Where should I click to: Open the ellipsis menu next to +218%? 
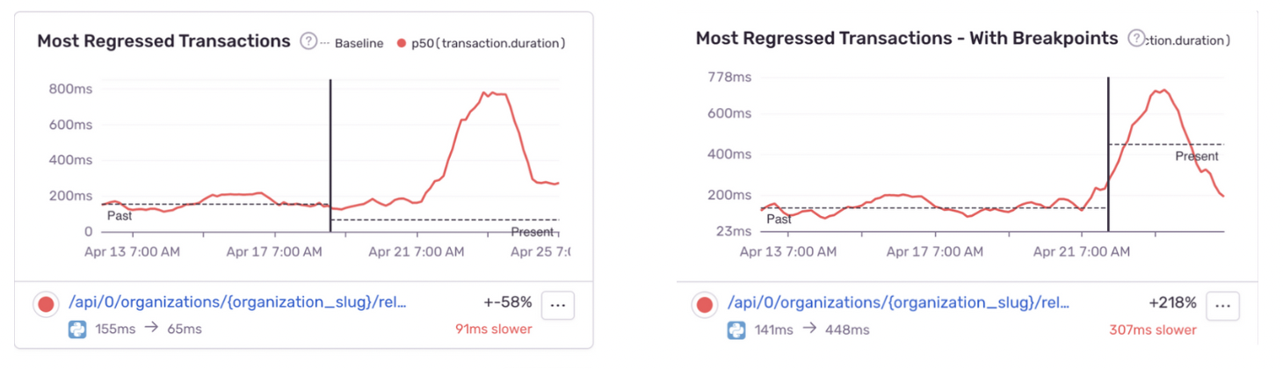[x=1222, y=306]
